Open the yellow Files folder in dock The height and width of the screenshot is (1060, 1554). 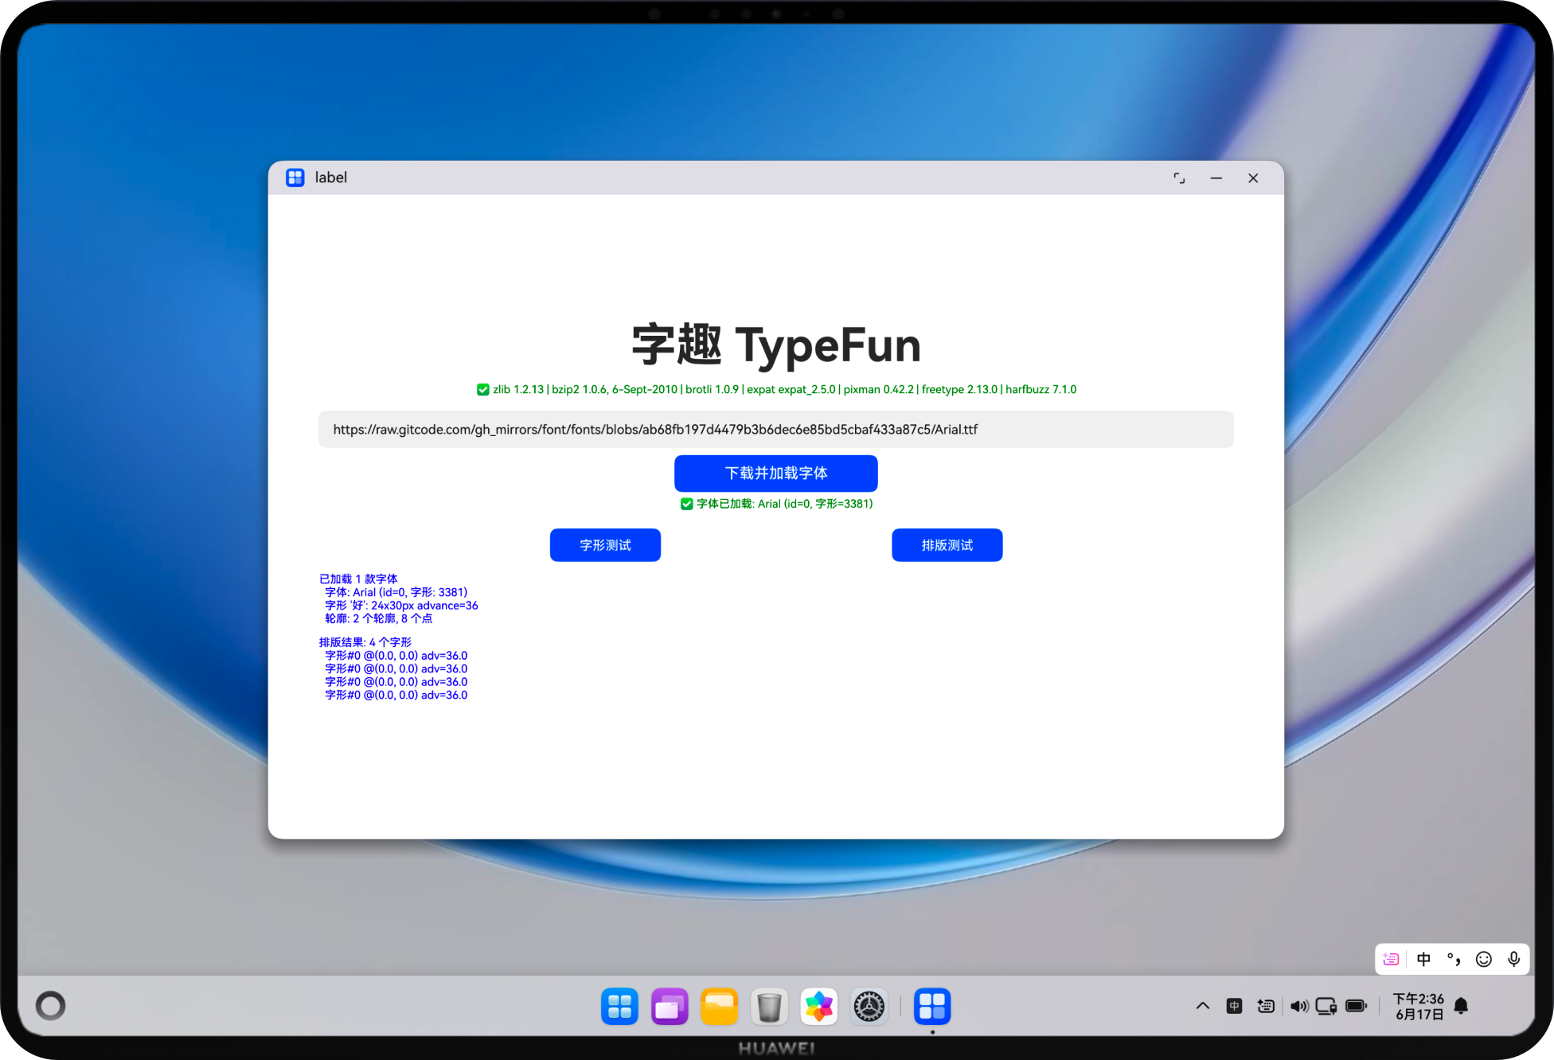(x=720, y=1007)
